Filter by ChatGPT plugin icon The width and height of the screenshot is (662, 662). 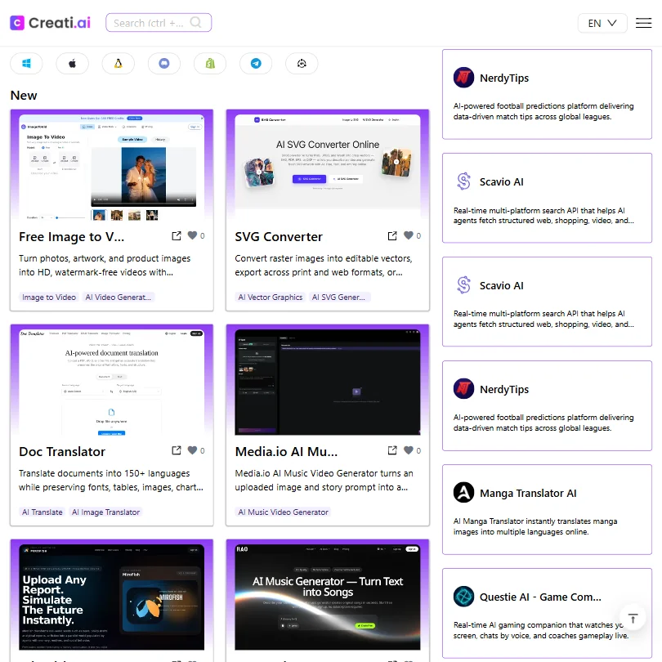(x=302, y=64)
